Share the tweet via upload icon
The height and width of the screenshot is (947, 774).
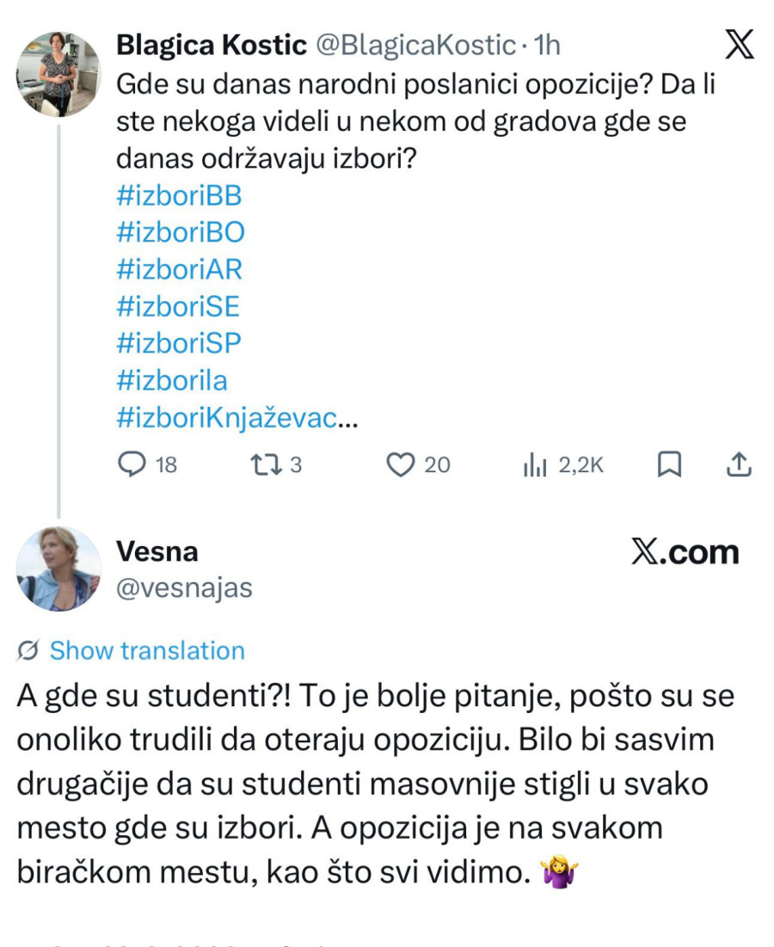point(739,465)
